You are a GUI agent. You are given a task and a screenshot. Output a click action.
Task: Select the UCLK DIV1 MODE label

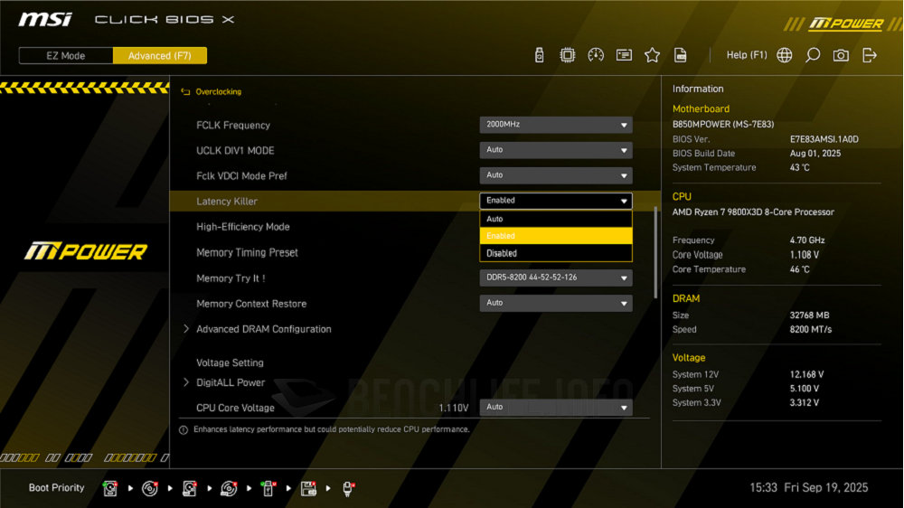pyautogui.click(x=235, y=150)
